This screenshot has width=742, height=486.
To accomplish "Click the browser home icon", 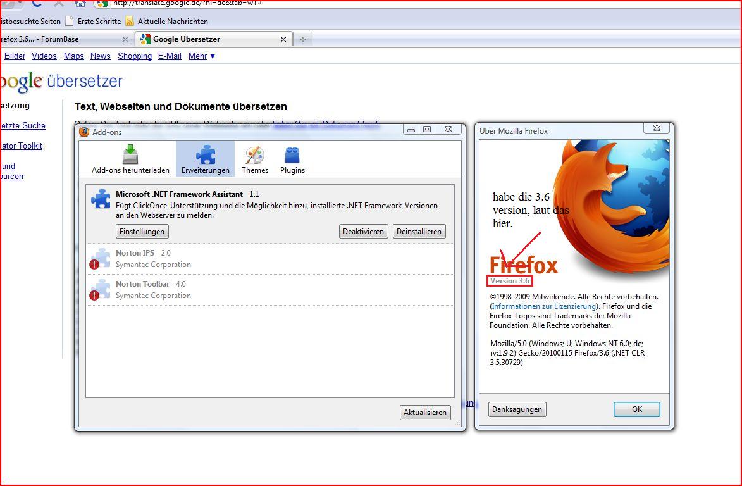I will tap(80, 3).
